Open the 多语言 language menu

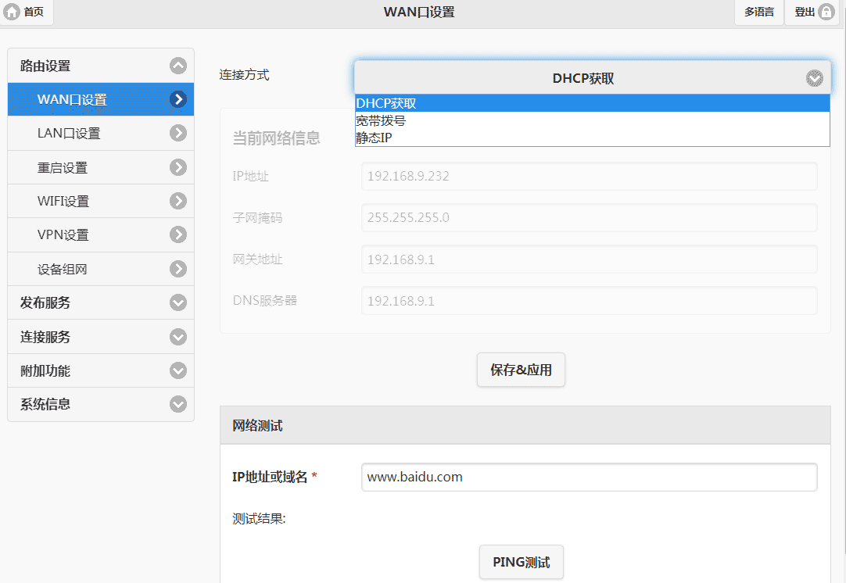[x=758, y=12]
